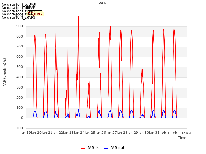
Task: Click the 0 y-axis tick label
Action: pyautogui.click(x=22, y=118)
